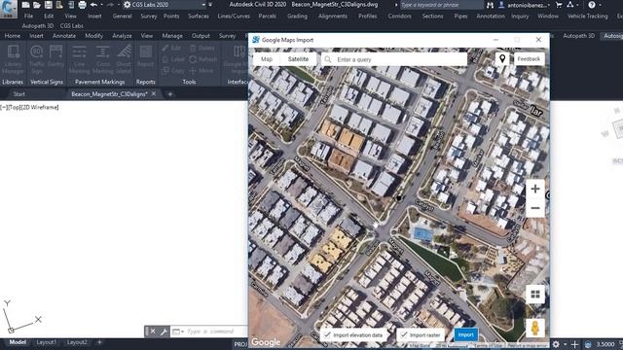Zoom out the map with minus button

pyautogui.click(x=535, y=208)
